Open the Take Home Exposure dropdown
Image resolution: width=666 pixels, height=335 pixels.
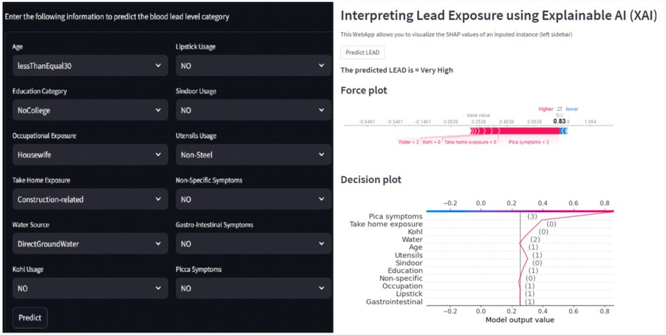point(90,199)
